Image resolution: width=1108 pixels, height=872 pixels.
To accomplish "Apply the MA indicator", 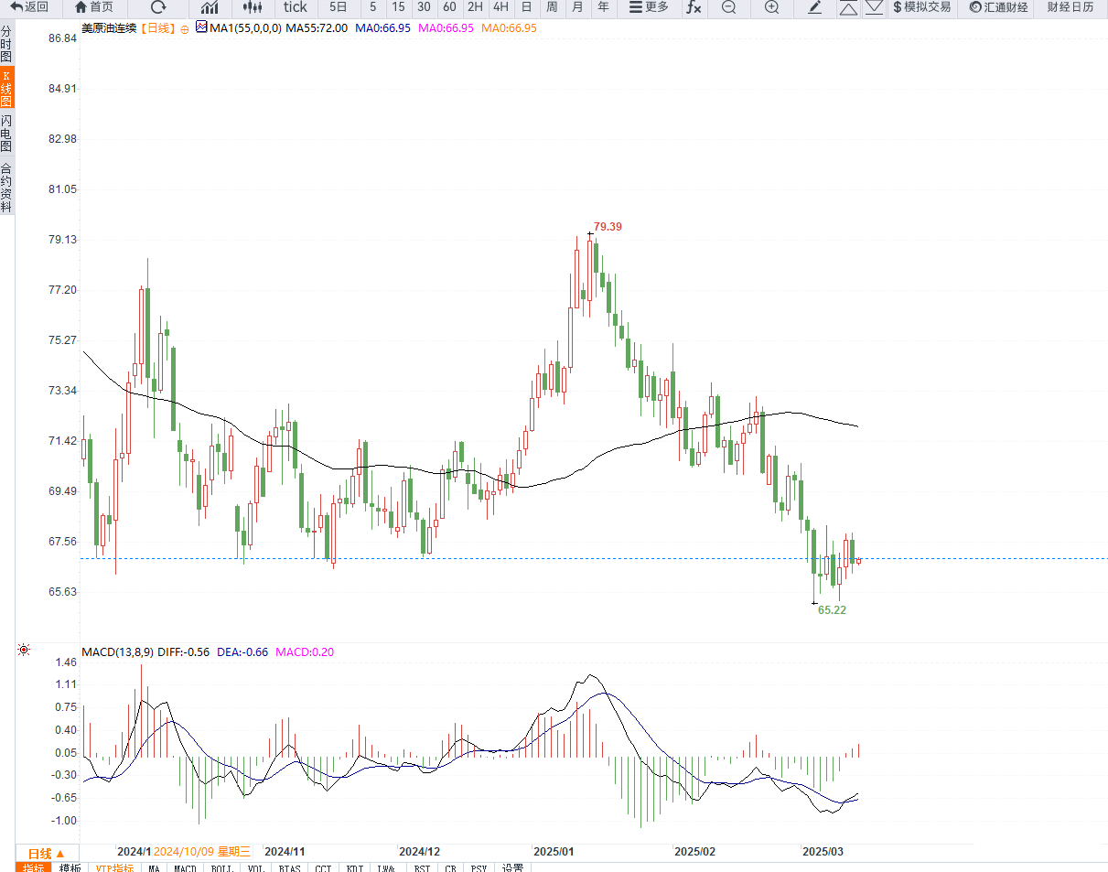I will pos(154,867).
